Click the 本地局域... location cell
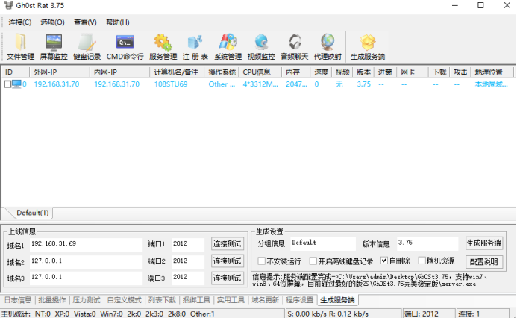517x318 pixels. coord(492,84)
